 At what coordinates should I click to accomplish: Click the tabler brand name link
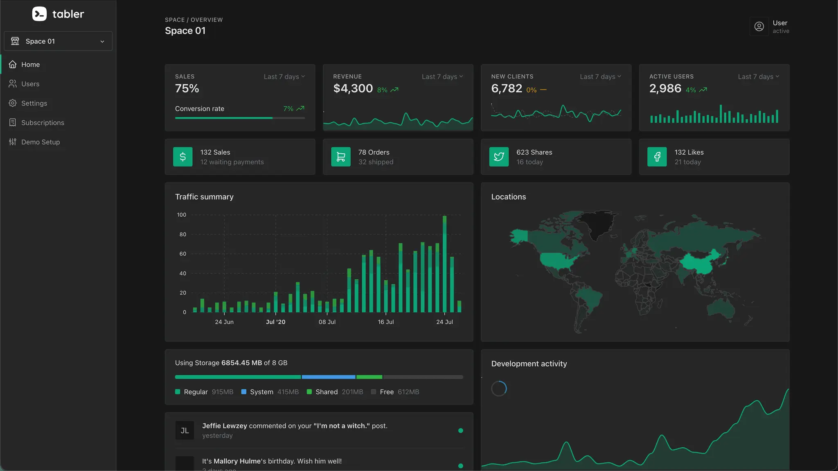coord(68,14)
